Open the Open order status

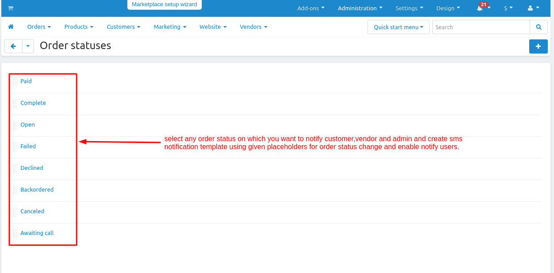click(27, 125)
